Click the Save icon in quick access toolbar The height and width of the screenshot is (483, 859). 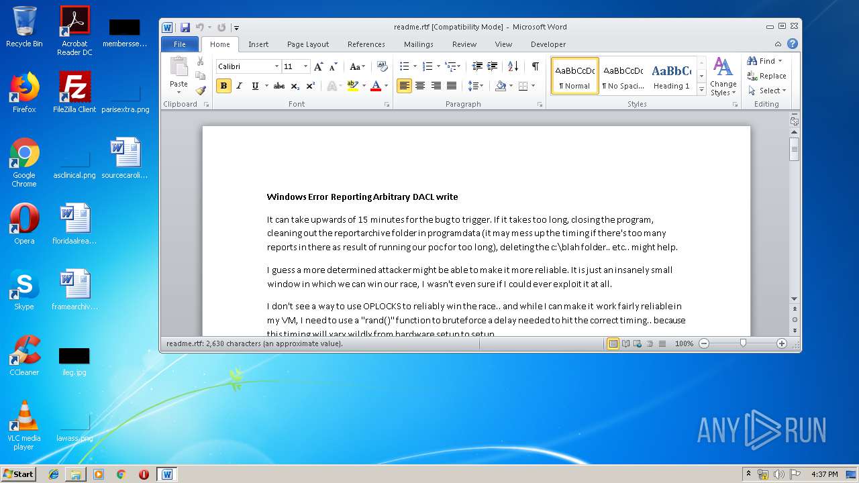(185, 28)
